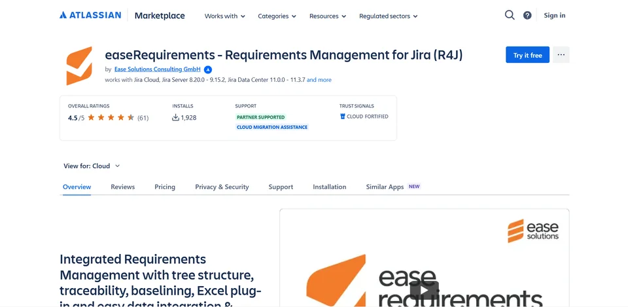Screen dimensions: 628x307
Task: Open the View for: Cloud dropdown
Action: click(92, 166)
